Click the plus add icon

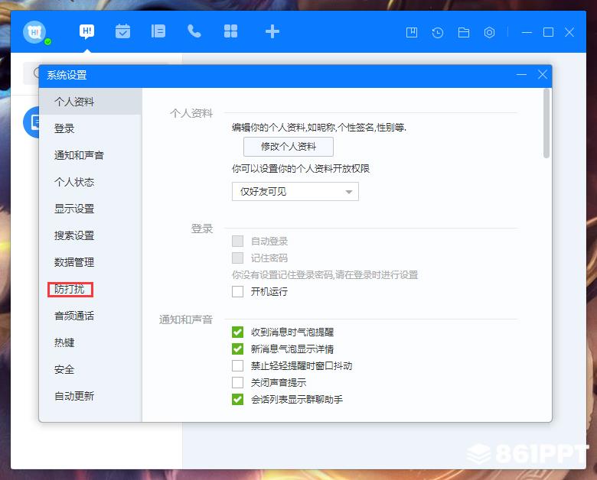click(272, 31)
